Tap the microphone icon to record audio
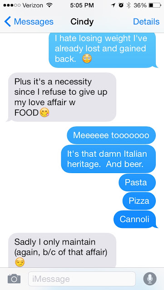 pyautogui.click(x=150, y=279)
